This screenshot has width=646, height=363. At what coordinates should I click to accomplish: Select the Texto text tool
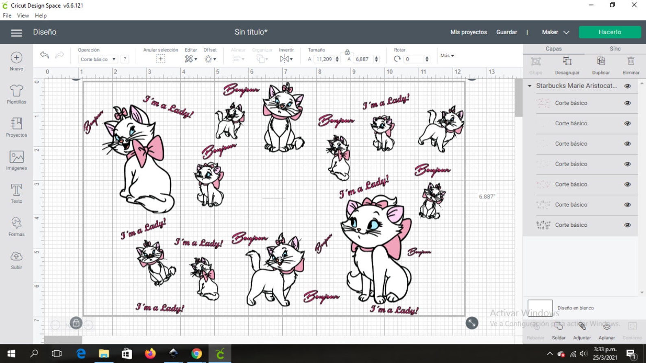tap(16, 193)
